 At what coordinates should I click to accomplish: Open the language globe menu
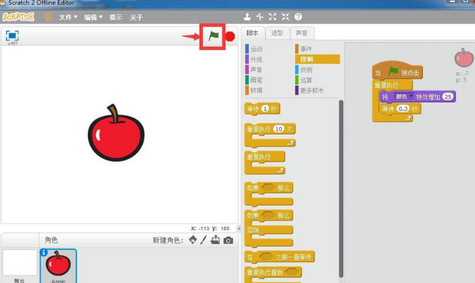pos(48,17)
